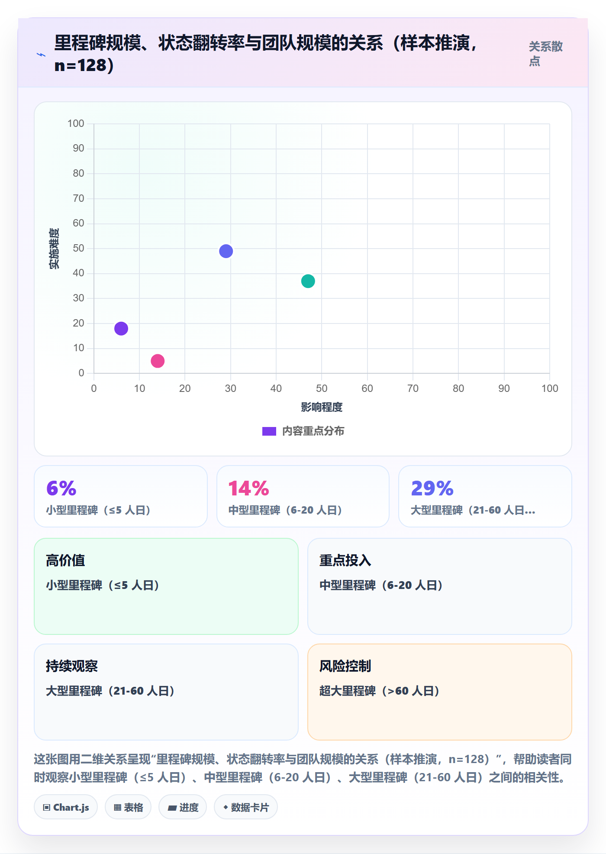
Task: Click the 数据卡片 tag chip
Action: click(x=246, y=807)
